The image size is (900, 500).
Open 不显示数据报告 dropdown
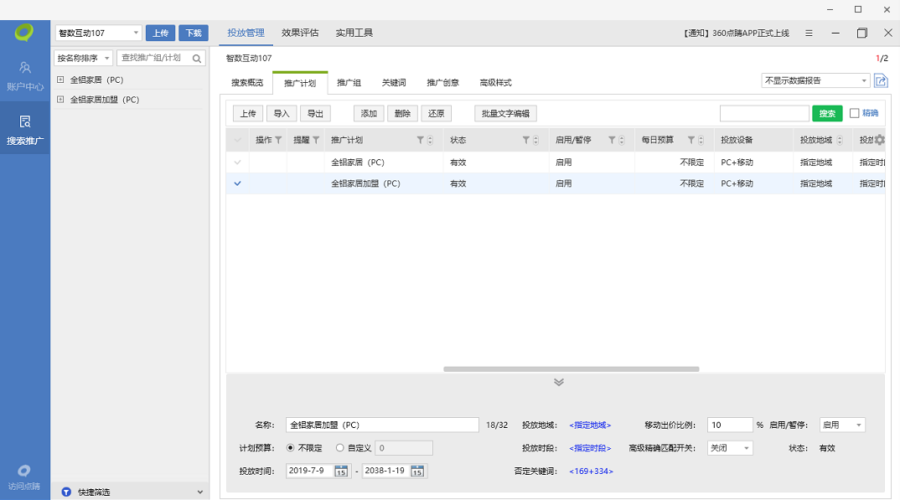coord(815,80)
